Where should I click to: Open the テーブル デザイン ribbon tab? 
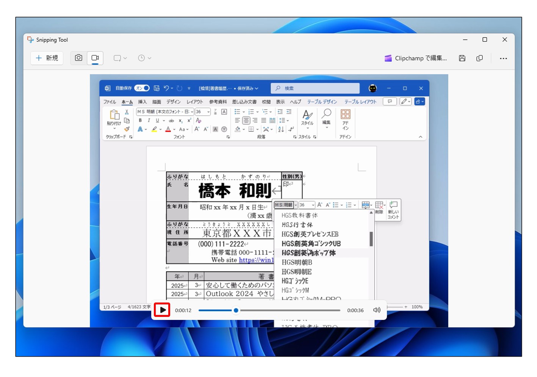pyautogui.click(x=322, y=102)
